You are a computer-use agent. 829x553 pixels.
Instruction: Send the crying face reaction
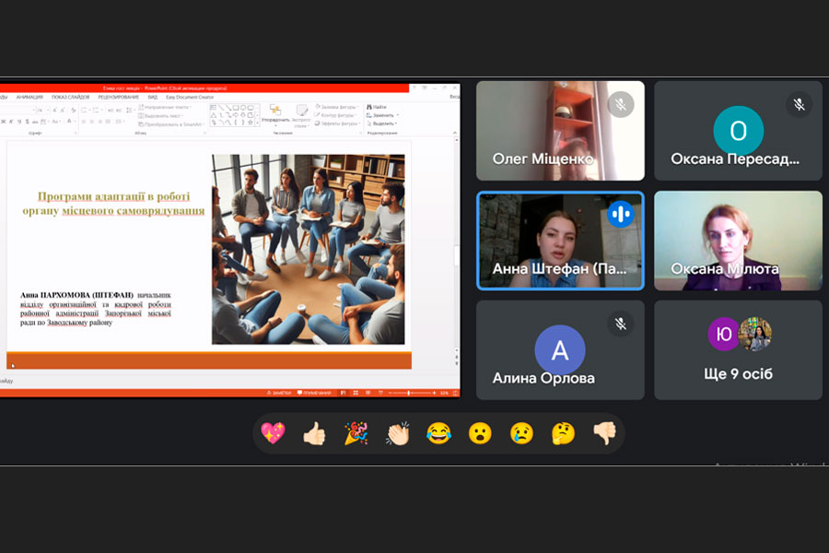[x=522, y=433]
